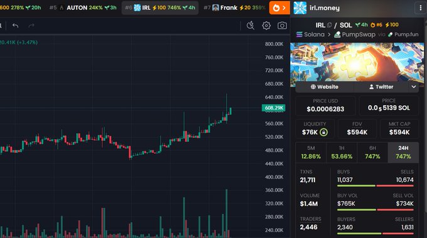Click the 800.00K price axis label
The width and height of the screenshot is (427, 238).
(x=274, y=44)
